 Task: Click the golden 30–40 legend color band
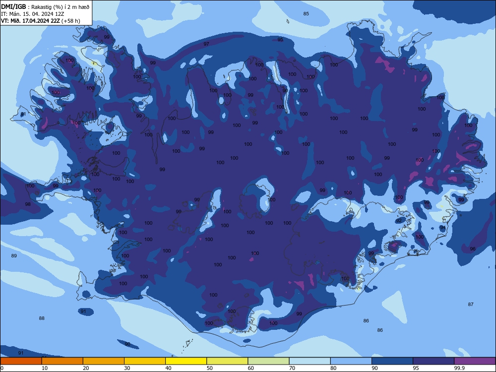click(x=145, y=361)
